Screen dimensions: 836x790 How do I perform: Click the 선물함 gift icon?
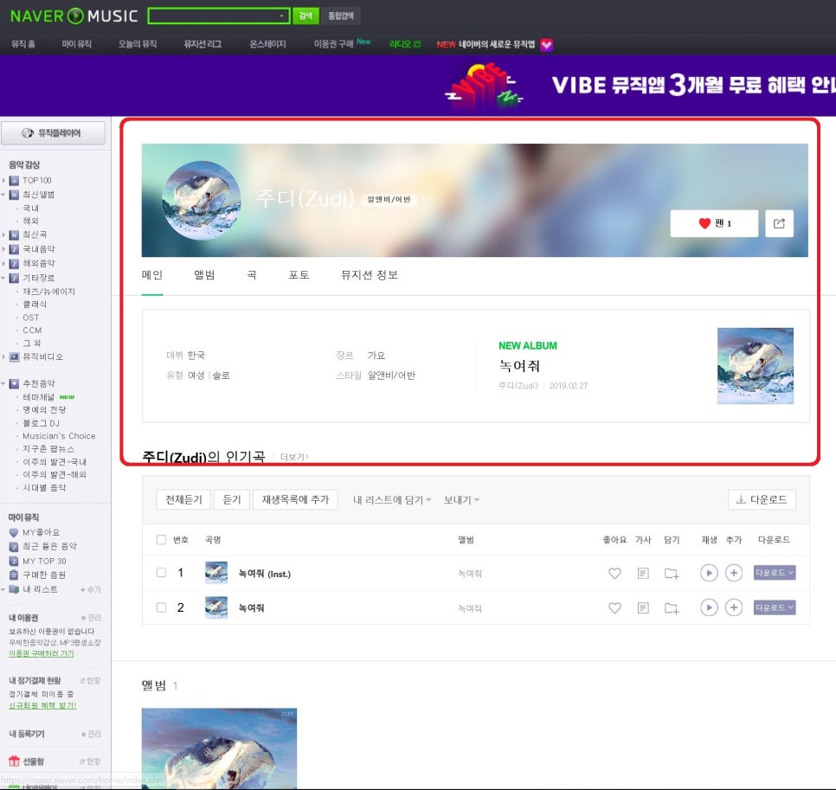coord(14,761)
